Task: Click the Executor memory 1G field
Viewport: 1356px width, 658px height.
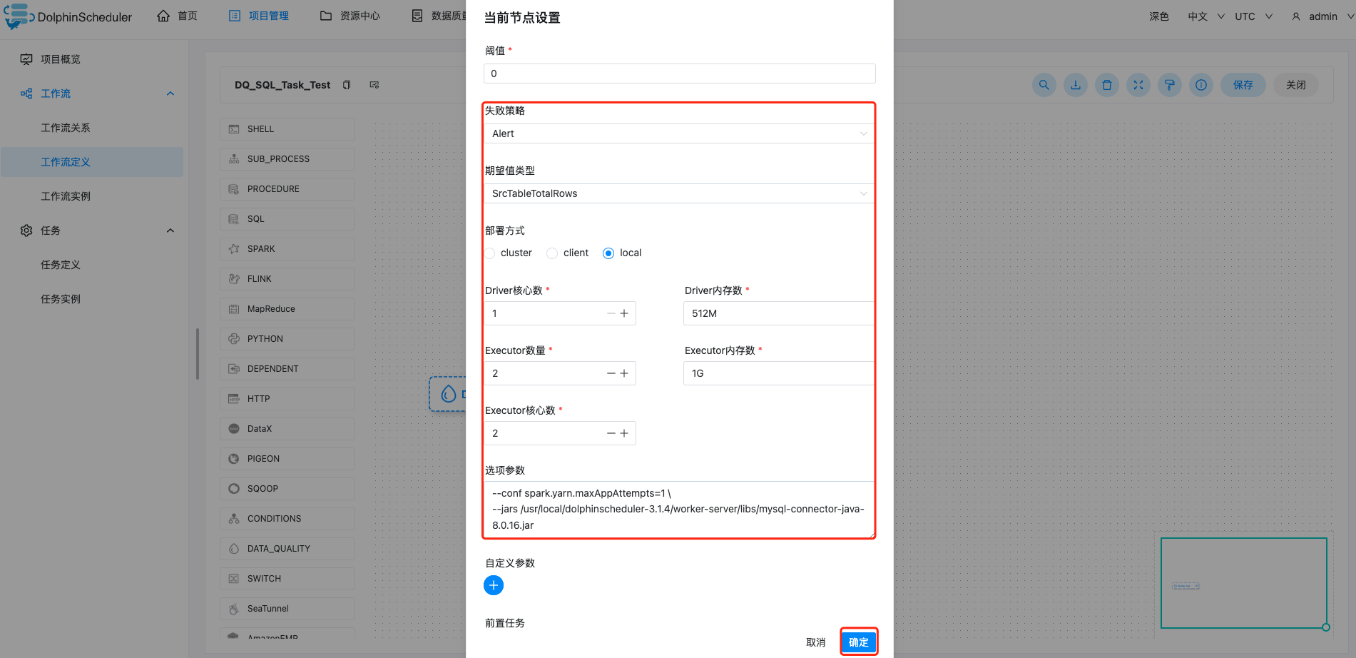Action: [x=779, y=373]
